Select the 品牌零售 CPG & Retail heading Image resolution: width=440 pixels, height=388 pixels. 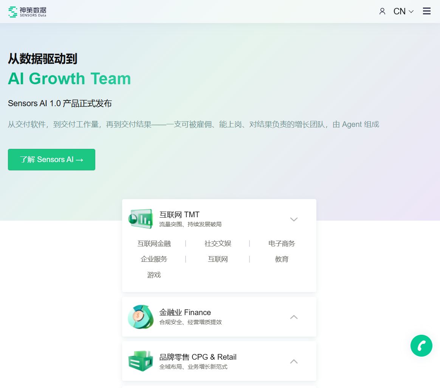[198, 357]
